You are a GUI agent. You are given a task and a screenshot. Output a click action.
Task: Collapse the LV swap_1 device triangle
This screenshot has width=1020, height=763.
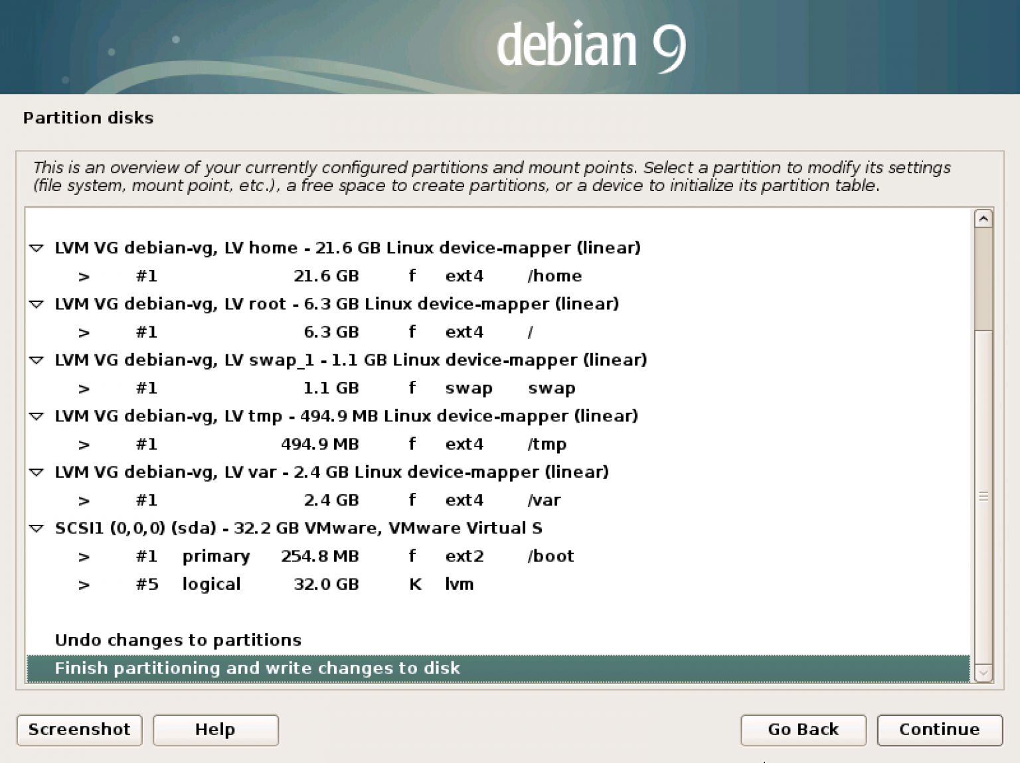[x=37, y=361]
